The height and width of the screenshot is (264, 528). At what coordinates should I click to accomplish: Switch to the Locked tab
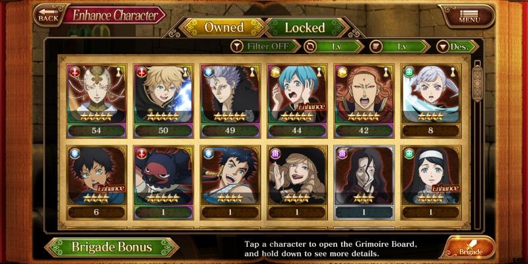tap(305, 27)
